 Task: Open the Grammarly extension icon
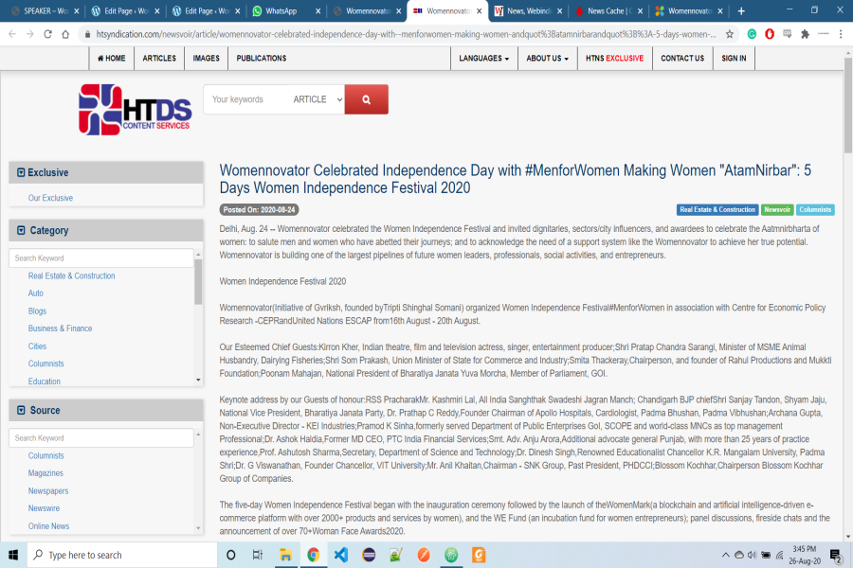point(752,34)
